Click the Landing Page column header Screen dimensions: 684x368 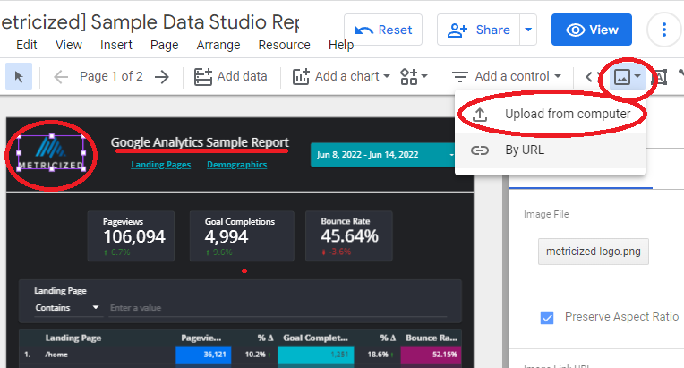73,338
